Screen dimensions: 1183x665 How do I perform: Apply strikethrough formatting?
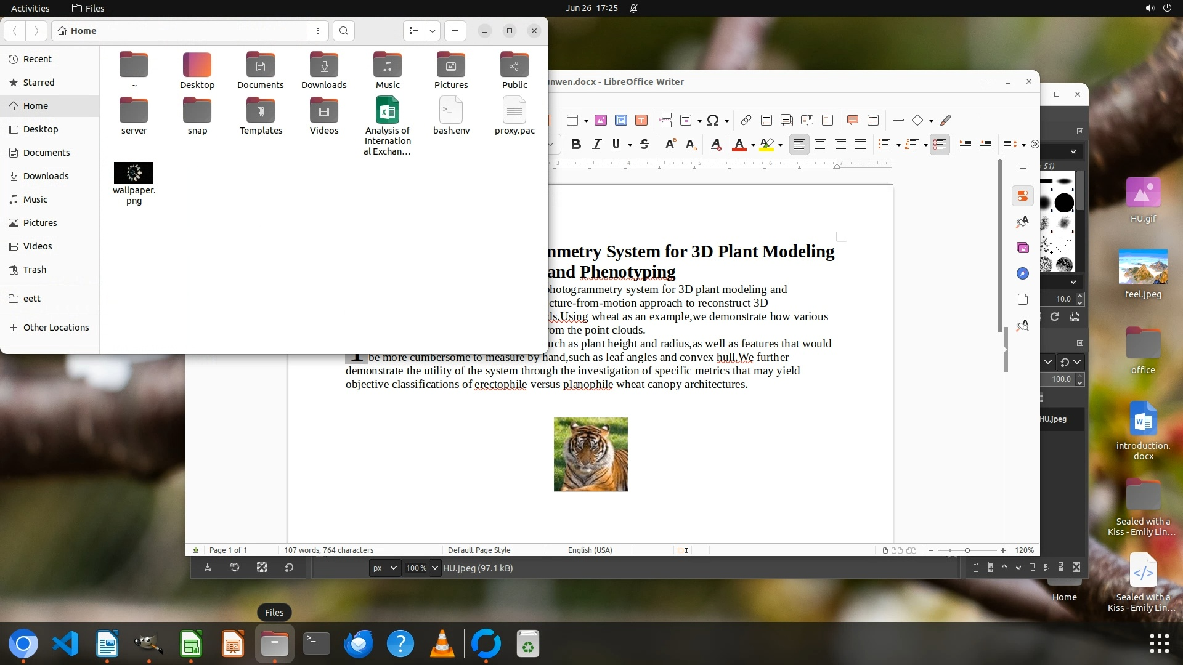644,144
